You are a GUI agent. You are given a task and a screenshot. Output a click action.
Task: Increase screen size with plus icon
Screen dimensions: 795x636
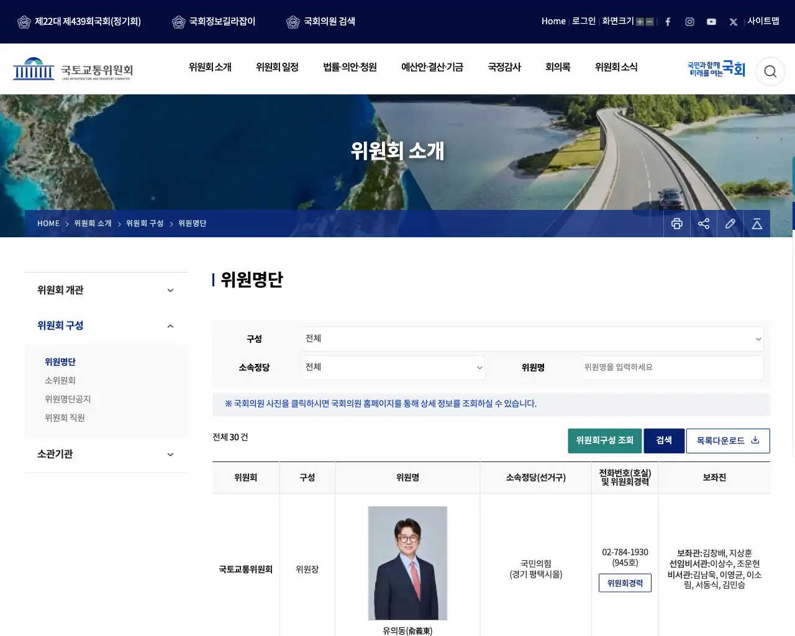pos(640,22)
